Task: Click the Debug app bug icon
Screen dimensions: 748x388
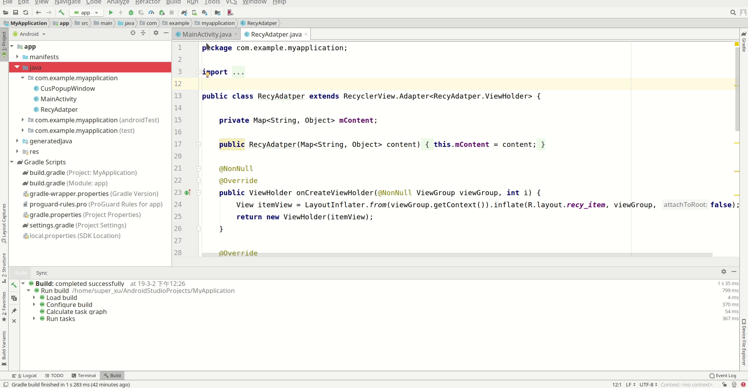Action: tap(131, 12)
